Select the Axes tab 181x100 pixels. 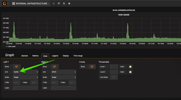45,56
